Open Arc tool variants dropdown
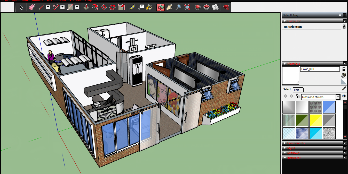This screenshot has height=174, width=348. pos(62,7)
